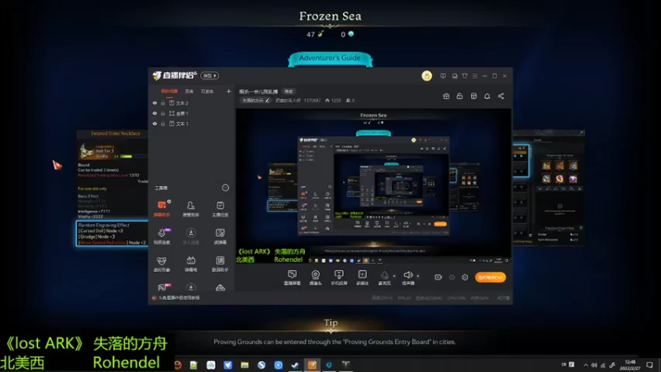This screenshot has height=372, width=661.
Task: Click the taskbar volume icon
Action: [x=594, y=365]
